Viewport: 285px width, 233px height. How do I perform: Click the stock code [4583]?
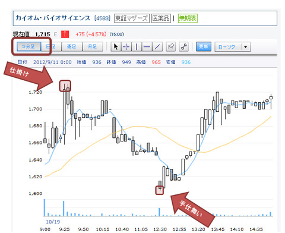point(102,18)
